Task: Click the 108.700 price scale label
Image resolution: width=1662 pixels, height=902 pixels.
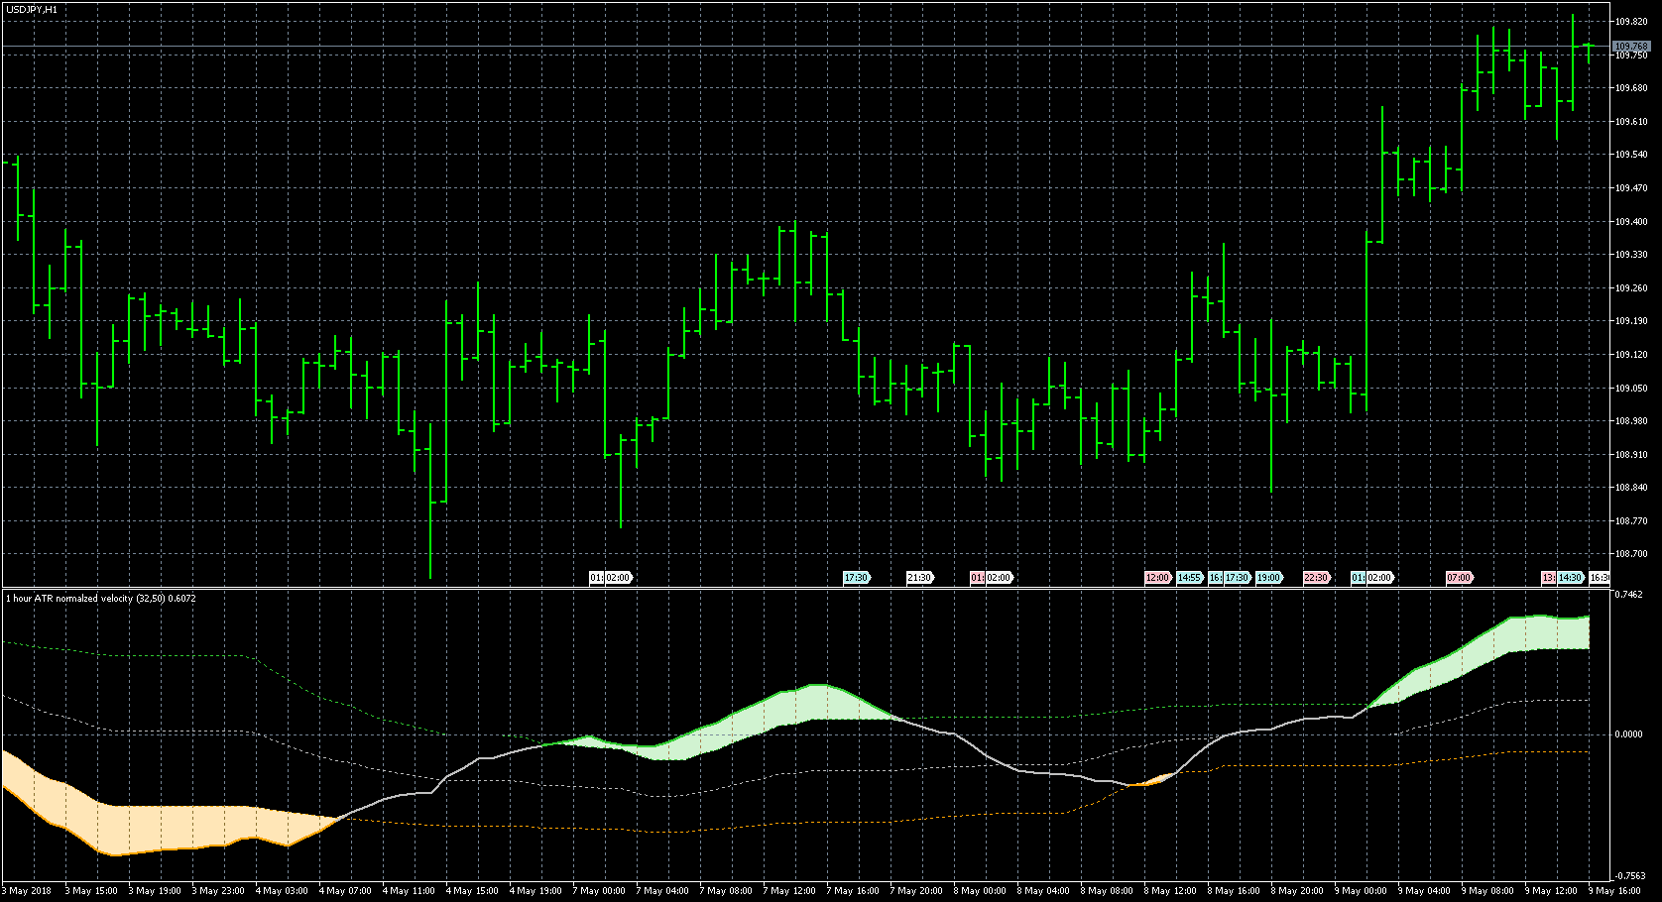Action: [x=1631, y=554]
